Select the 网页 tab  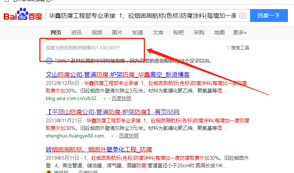pos(56,32)
